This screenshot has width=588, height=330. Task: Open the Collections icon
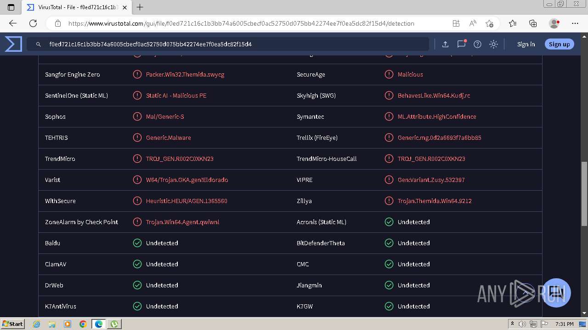pyautogui.click(x=533, y=23)
